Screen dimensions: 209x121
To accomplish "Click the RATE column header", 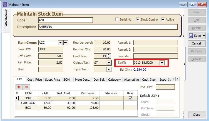I will click(x=45, y=93).
